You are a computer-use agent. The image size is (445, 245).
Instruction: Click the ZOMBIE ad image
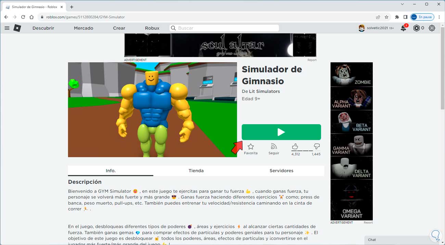click(352, 74)
